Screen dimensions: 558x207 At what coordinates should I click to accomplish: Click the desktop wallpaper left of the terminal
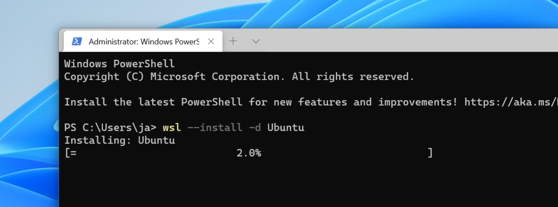point(28,107)
